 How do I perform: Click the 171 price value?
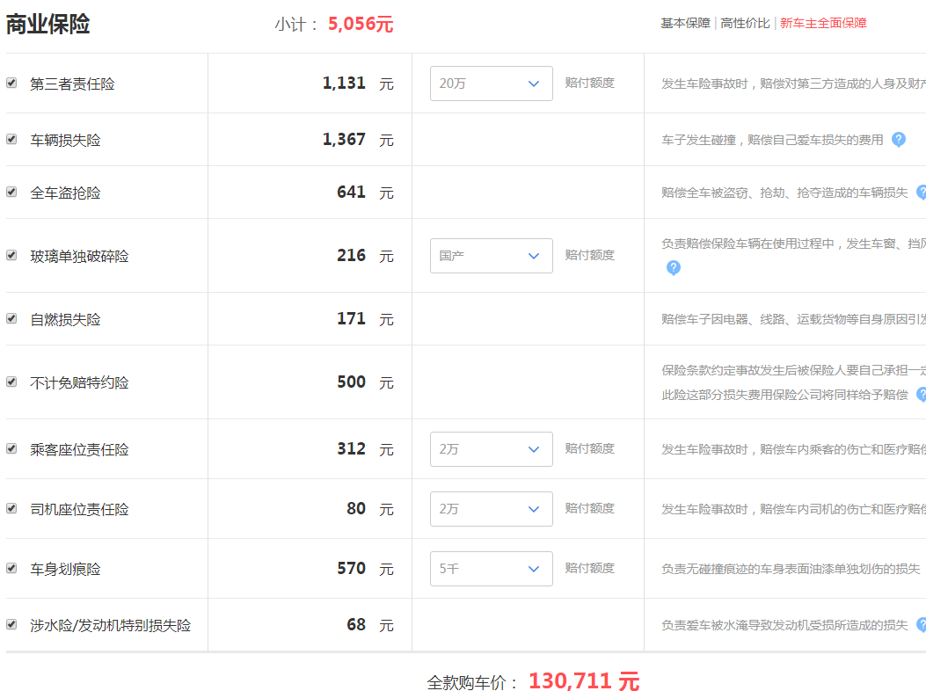351,318
